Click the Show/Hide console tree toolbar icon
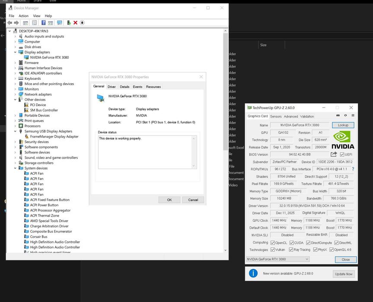This screenshot has height=302, width=373. point(26,23)
